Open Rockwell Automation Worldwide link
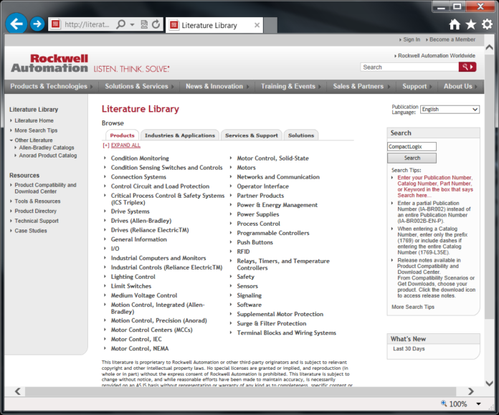499x415 pixels. (437, 56)
